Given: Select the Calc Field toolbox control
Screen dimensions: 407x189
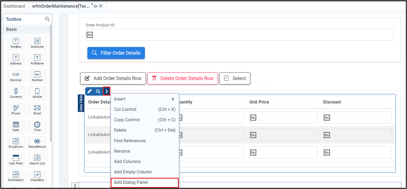Looking at the screenshot, I should [16, 160].
